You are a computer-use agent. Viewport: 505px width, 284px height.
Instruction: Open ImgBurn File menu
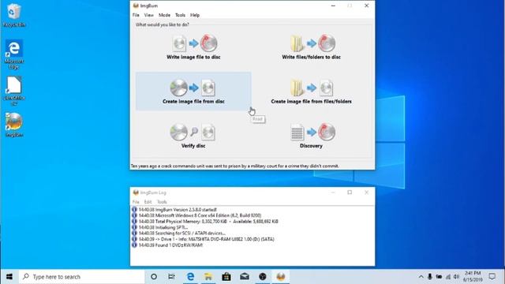tap(136, 15)
